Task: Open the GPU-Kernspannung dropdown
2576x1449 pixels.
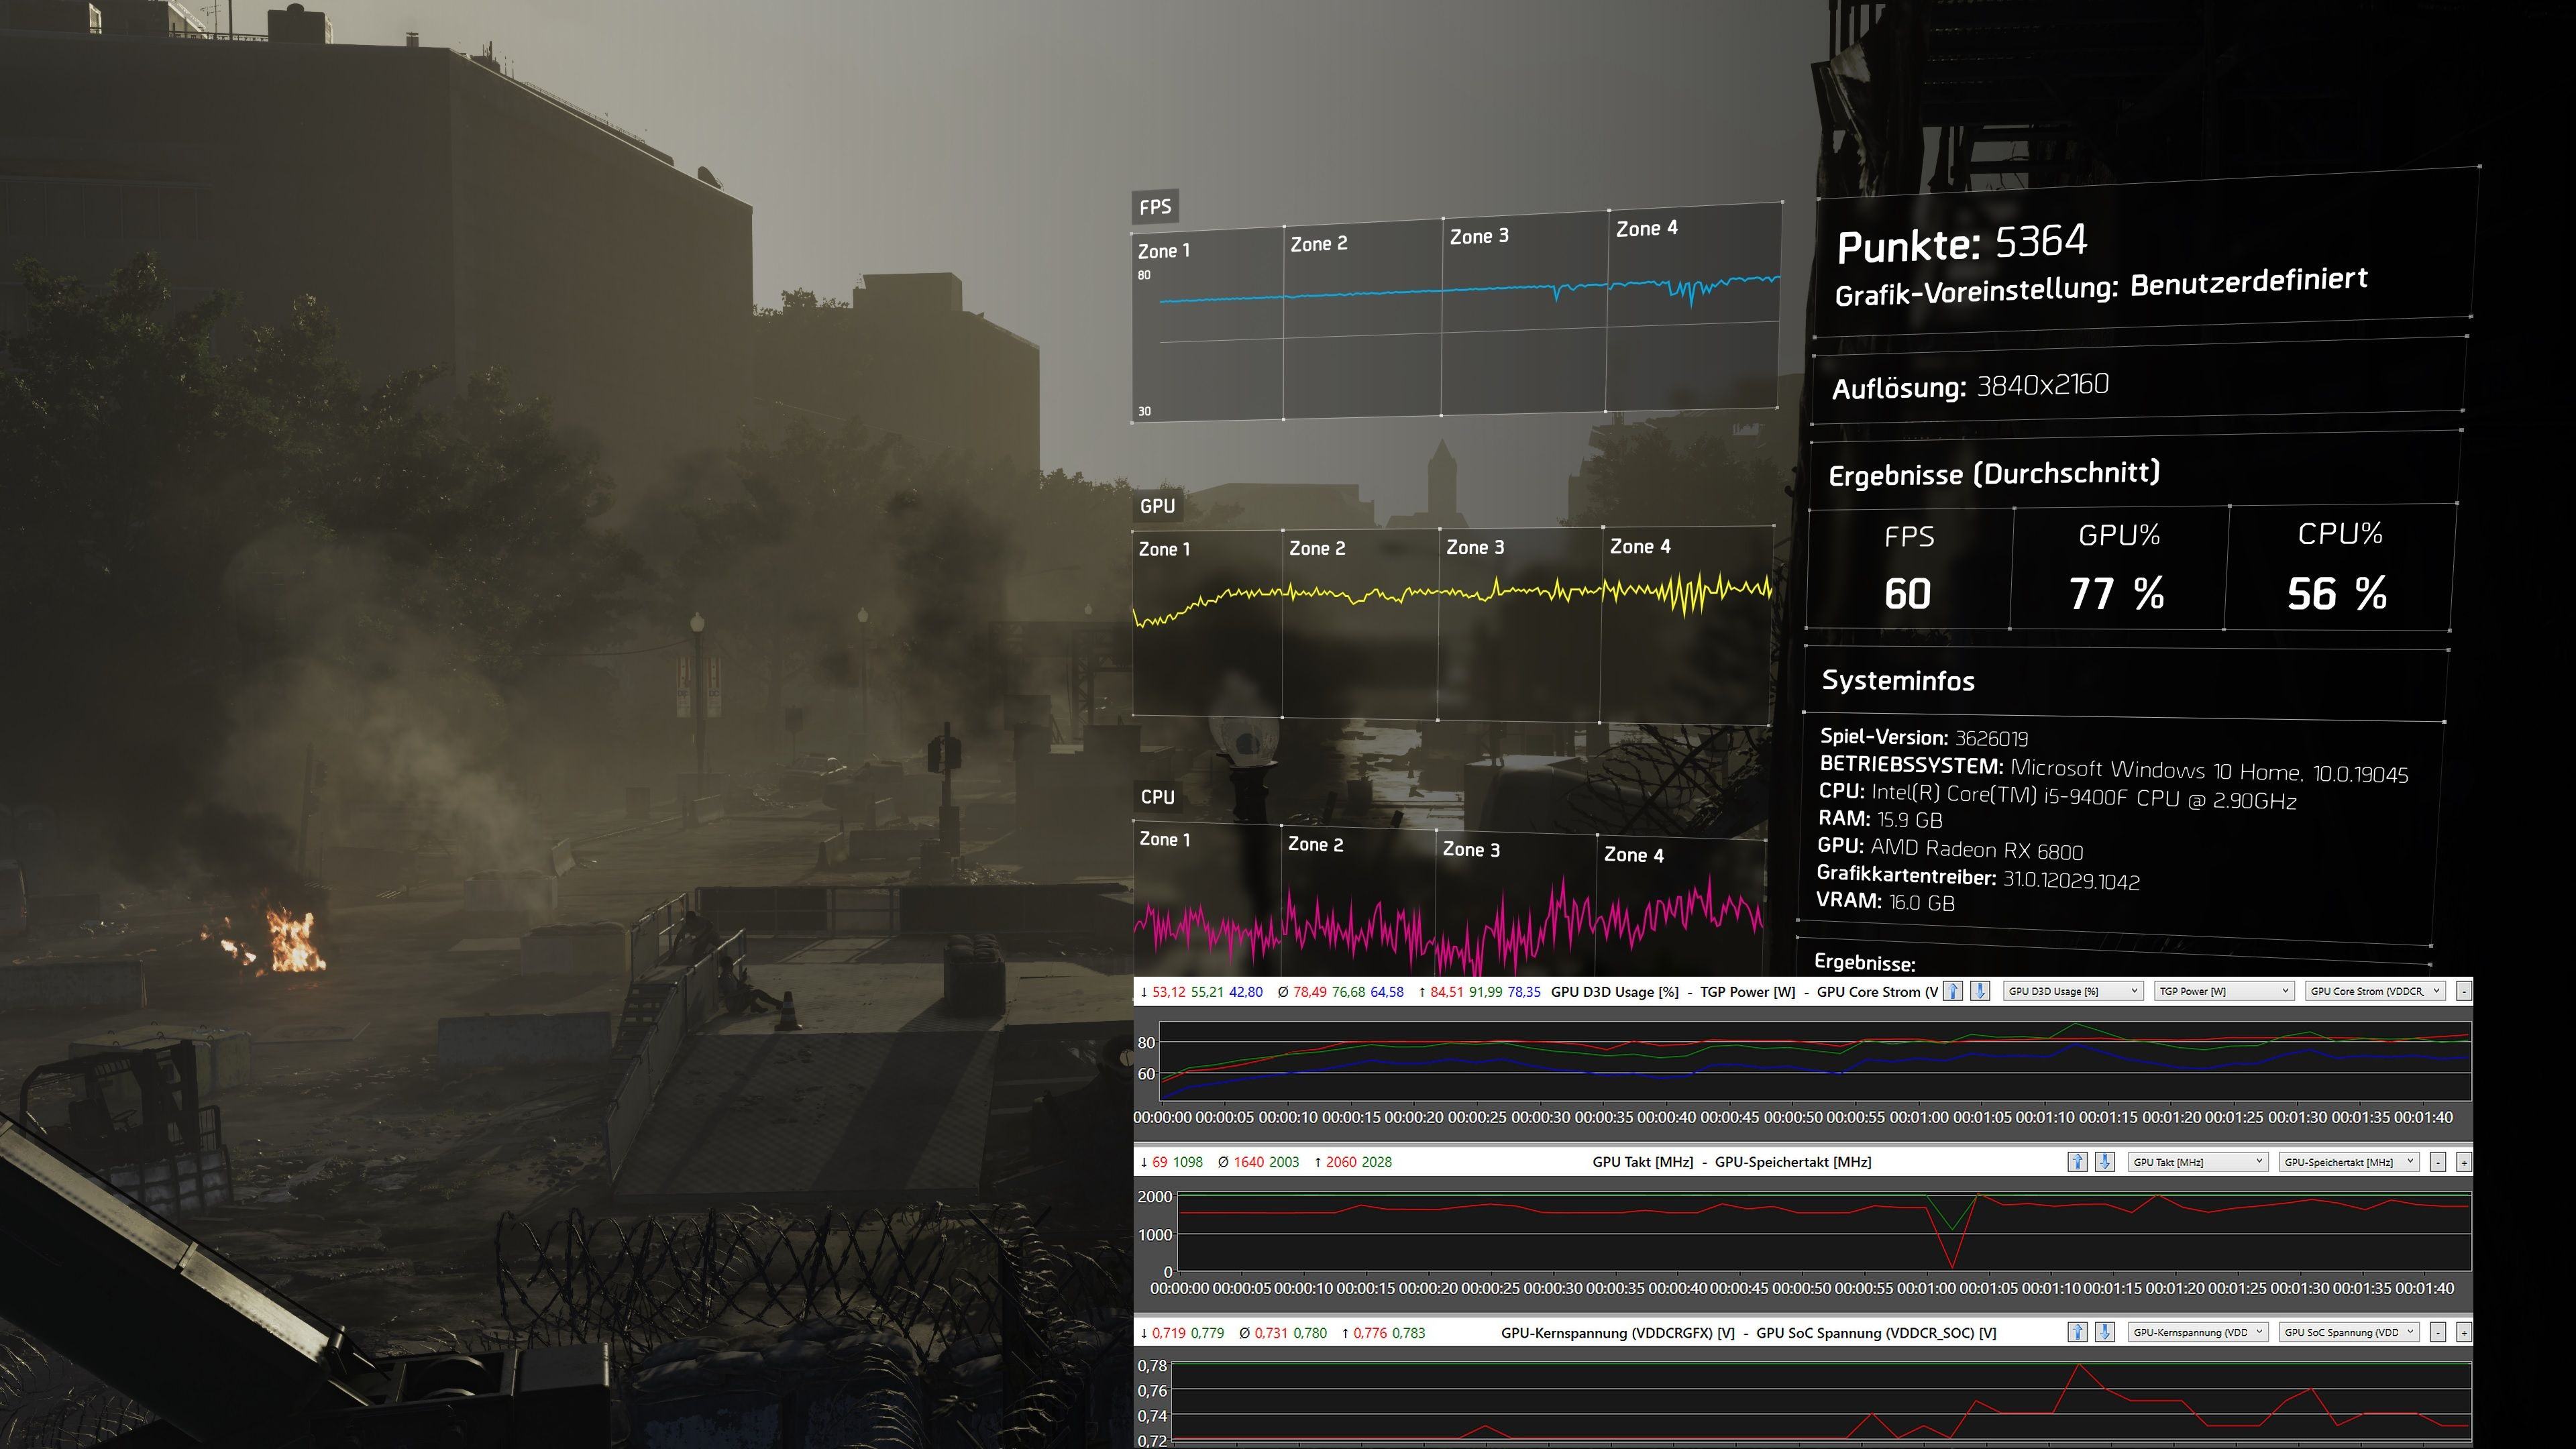Action: click(x=2198, y=1332)
